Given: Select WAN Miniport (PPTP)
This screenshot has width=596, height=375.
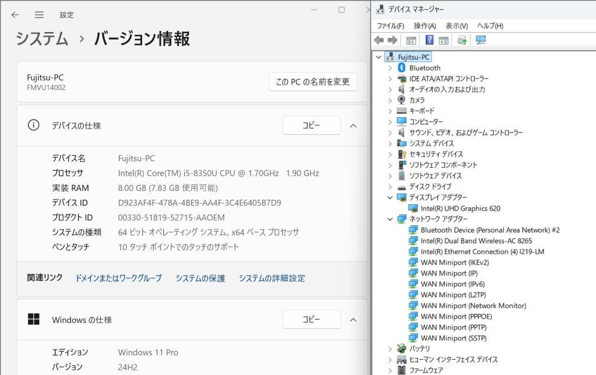Looking at the screenshot, I should pyautogui.click(x=453, y=327).
